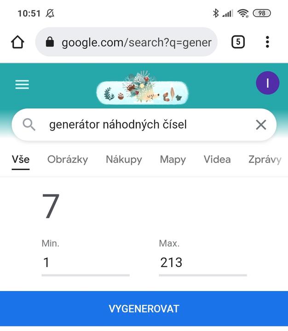Screen dimensions: 288x331
Task: Tap the search magnifier icon
Action: pos(29,125)
